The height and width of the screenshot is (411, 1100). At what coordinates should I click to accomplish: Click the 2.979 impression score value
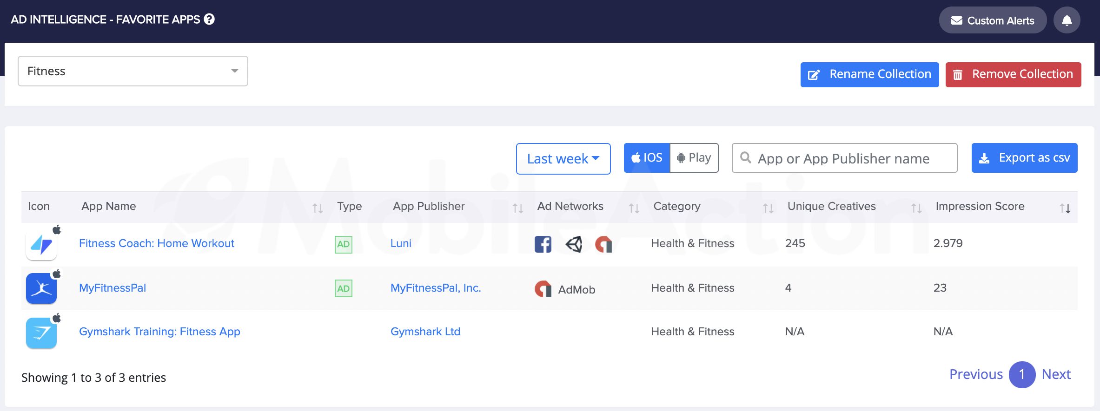click(948, 243)
